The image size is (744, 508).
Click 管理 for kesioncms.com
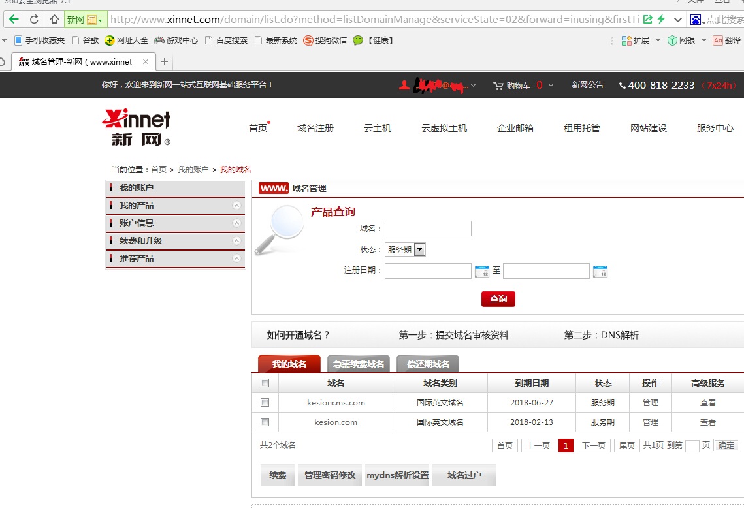click(x=650, y=402)
